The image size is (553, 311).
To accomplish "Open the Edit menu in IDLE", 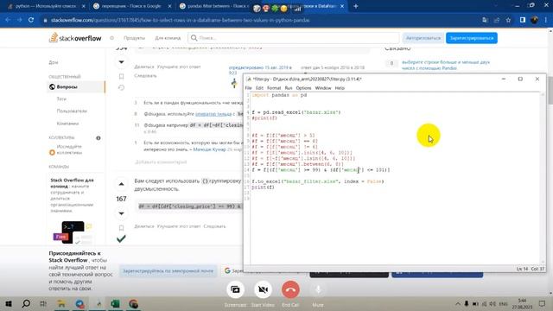I will (x=259, y=88).
